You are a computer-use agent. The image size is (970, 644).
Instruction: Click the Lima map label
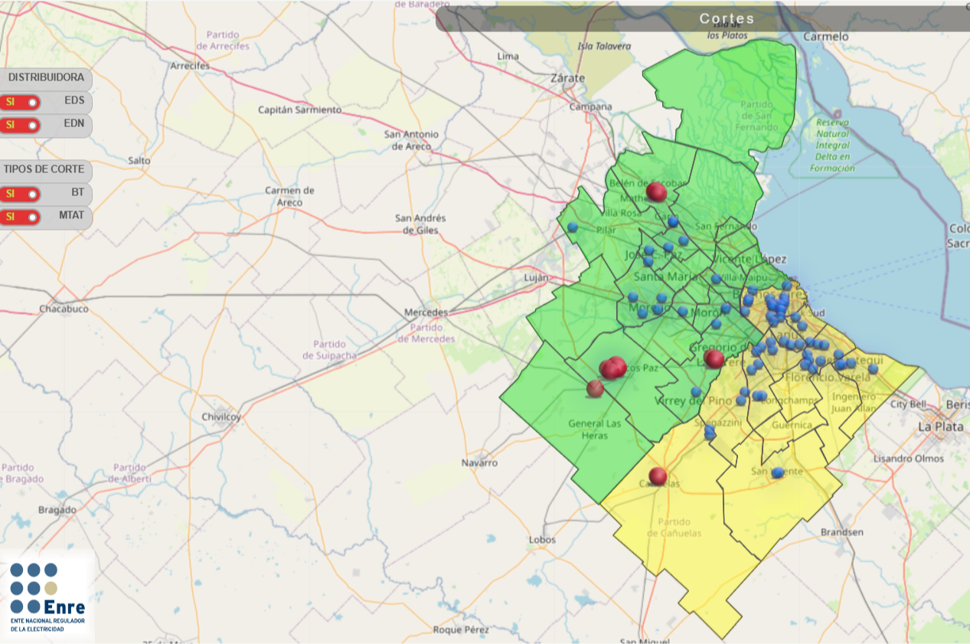(508, 56)
